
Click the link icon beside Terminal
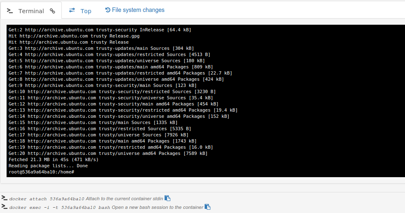[52, 11]
